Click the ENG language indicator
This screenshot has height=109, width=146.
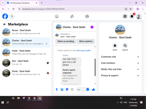point(125,102)
